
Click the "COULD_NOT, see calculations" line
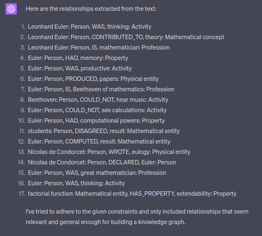tap(97, 110)
